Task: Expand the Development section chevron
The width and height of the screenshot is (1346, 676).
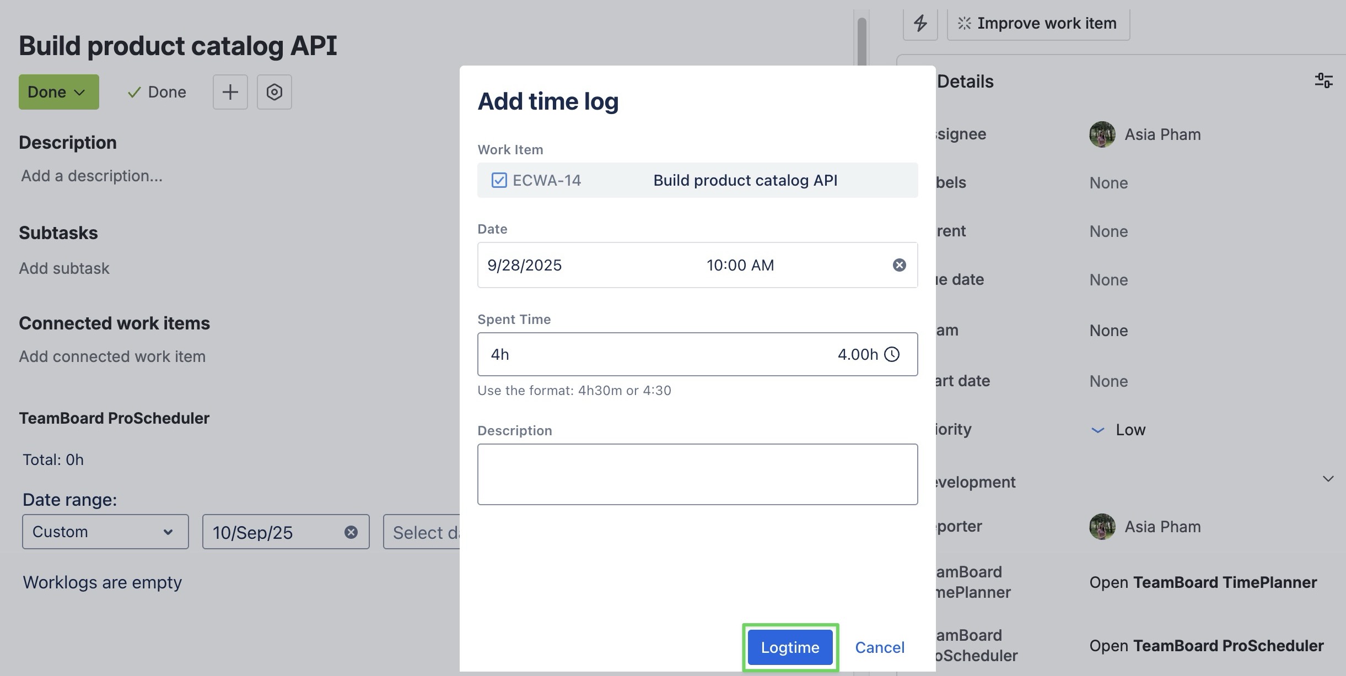Action: tap(1328, 479)
